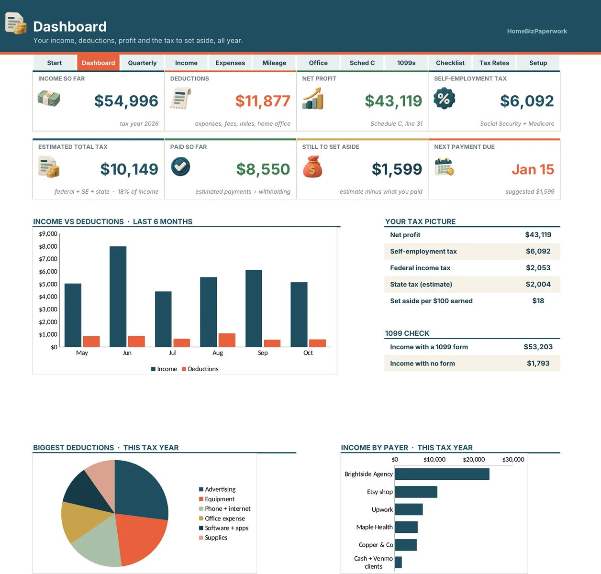Click the Schedule C, line 31 note
The height and width of the screenshot is (574, 601).
[x=397, y=123]
